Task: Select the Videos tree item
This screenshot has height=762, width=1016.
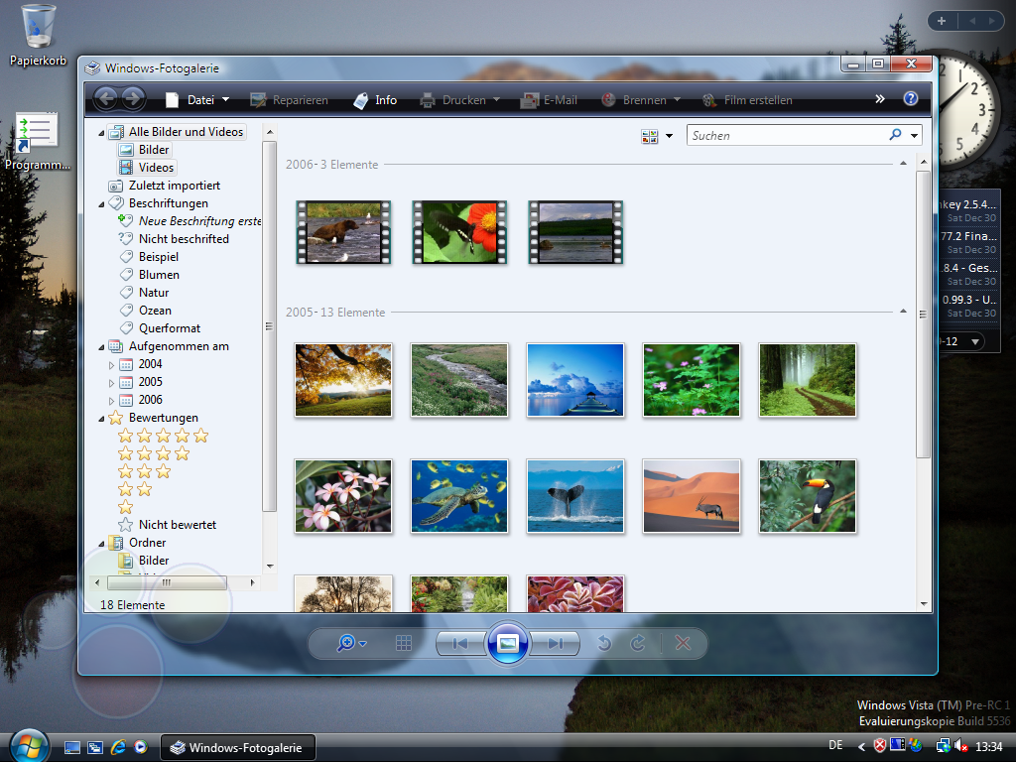Action: (156, 168)
